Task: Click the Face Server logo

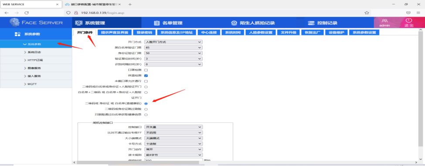Action: pos(36,23)
